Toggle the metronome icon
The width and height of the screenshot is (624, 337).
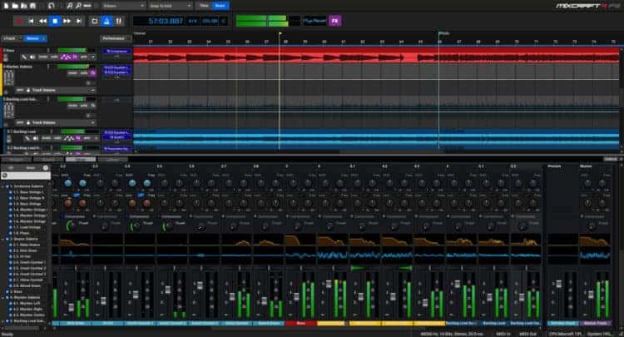click(106, 21)
